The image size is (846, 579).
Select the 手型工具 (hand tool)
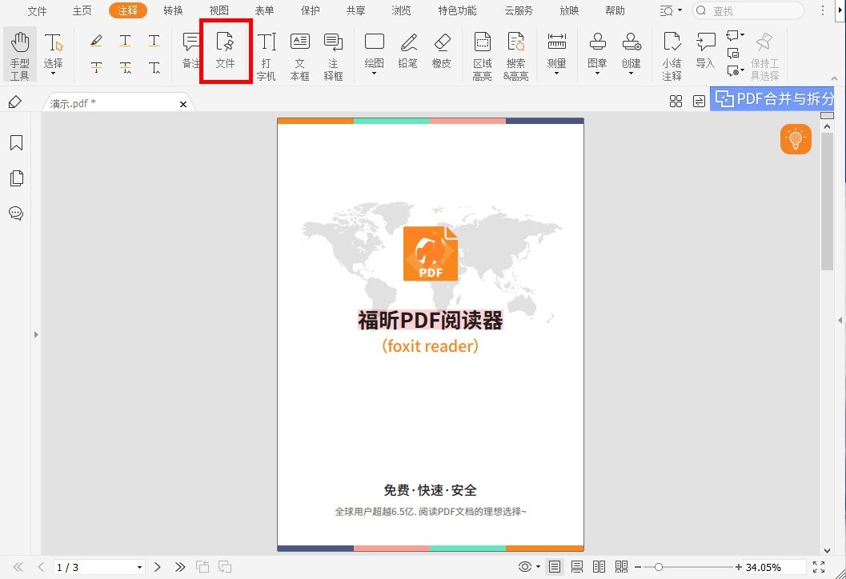coord(19,53)
